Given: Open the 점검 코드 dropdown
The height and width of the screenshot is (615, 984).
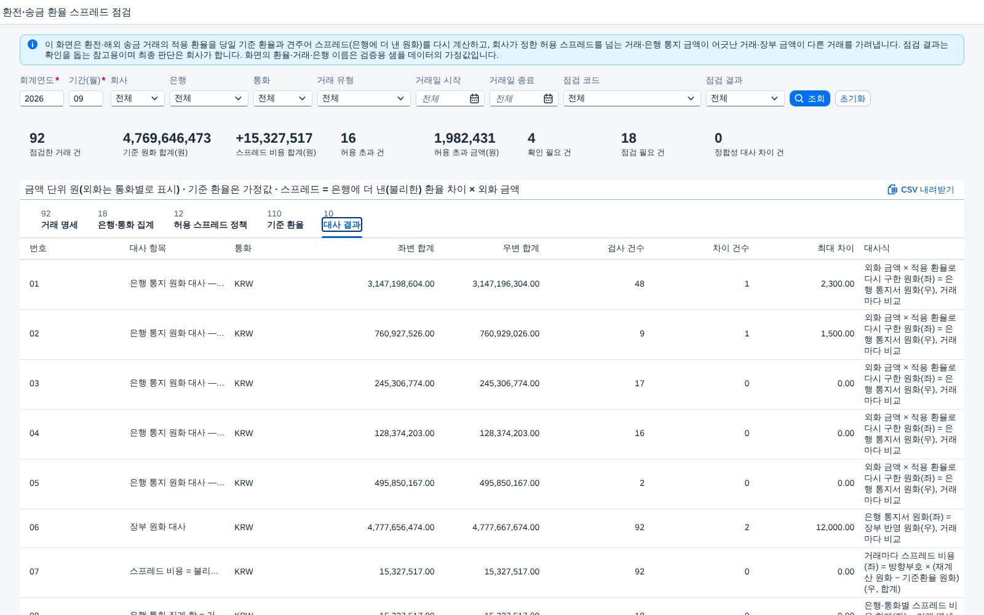Looking at the screenshot, I should (x=632, y=98).
